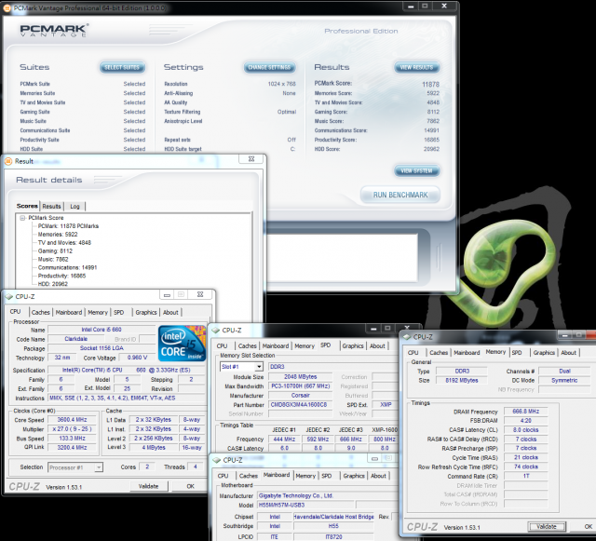Click Result window title icon

(x=8, y=161)
